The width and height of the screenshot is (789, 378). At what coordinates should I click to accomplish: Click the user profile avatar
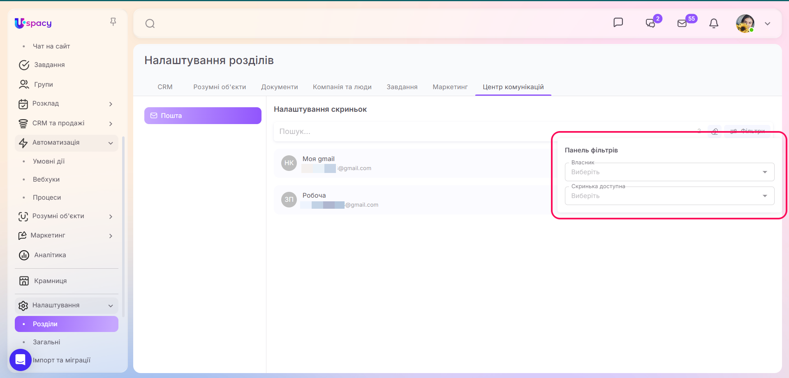[x=745, y=23]
